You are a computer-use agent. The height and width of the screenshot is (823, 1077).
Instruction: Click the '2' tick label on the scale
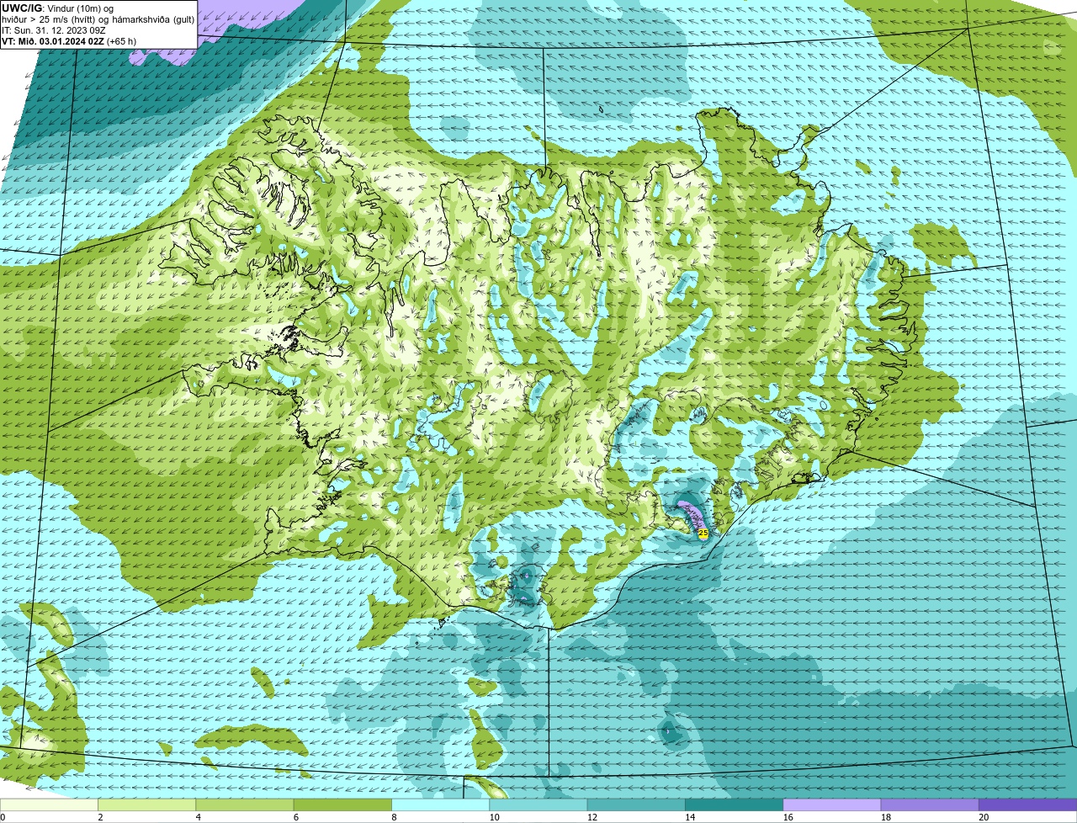100,817
